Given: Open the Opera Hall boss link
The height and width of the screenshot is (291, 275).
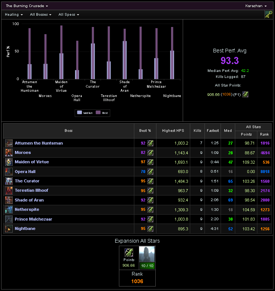Looking at the screenshot, I should [x=25, y=172].
